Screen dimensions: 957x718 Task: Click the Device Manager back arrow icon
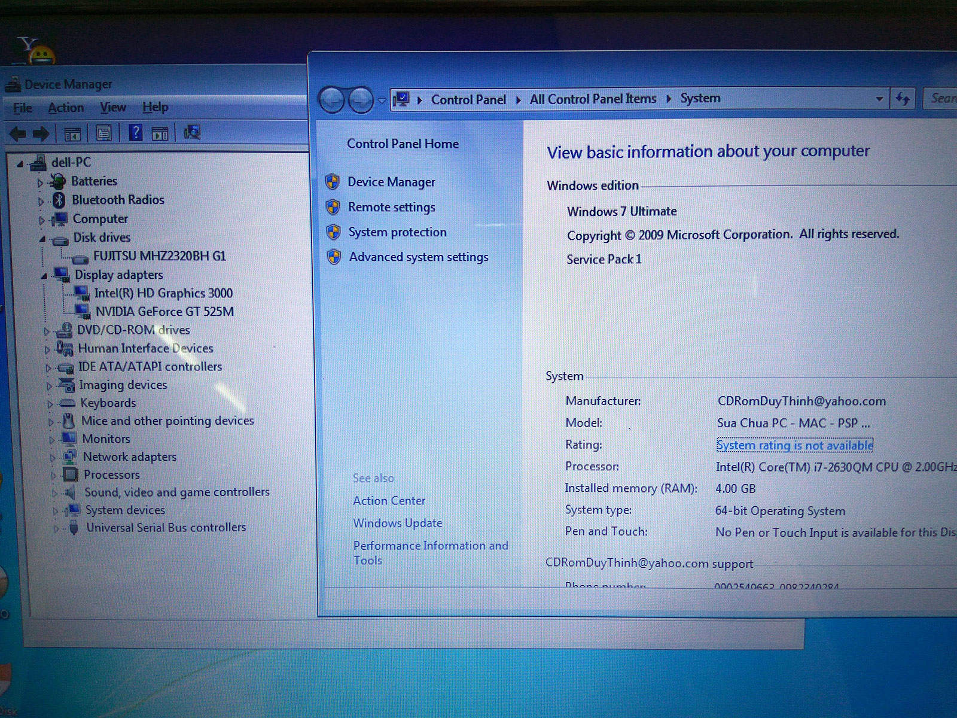[x=18, y=133]
